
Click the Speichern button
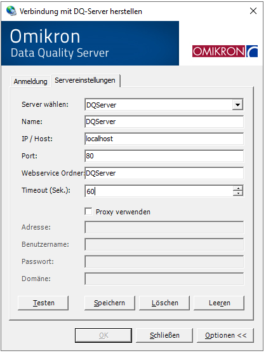[110, 303]
